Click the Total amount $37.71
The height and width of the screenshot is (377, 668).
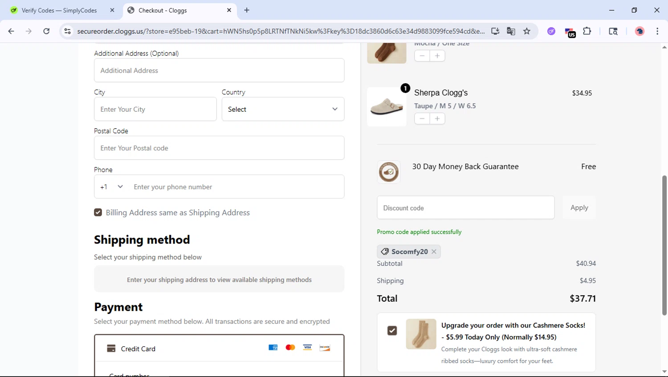(582, 299)
